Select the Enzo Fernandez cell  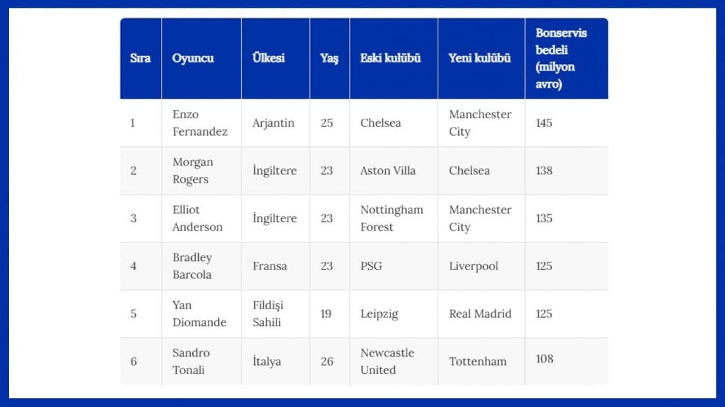tap(200, 123)
